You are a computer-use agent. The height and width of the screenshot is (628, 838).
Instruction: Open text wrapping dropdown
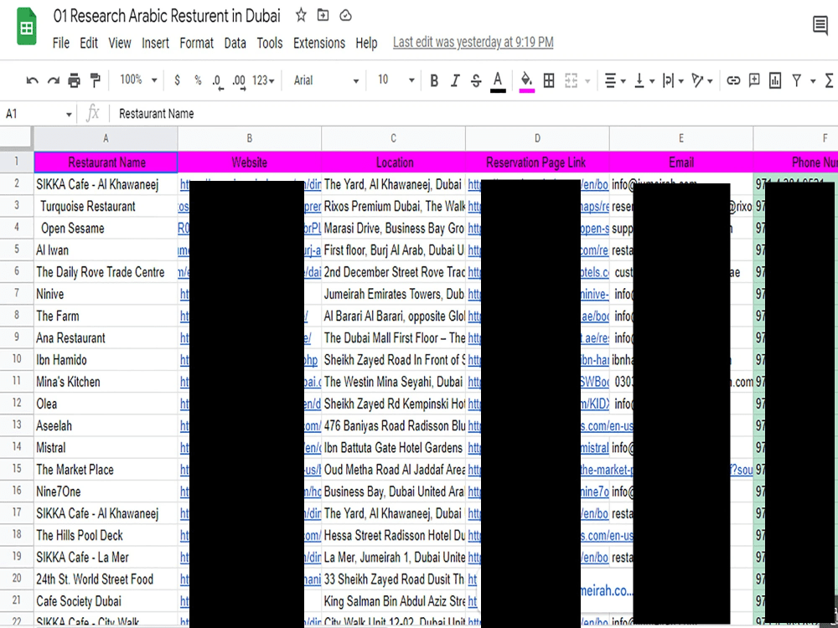[x=673, y=80]
